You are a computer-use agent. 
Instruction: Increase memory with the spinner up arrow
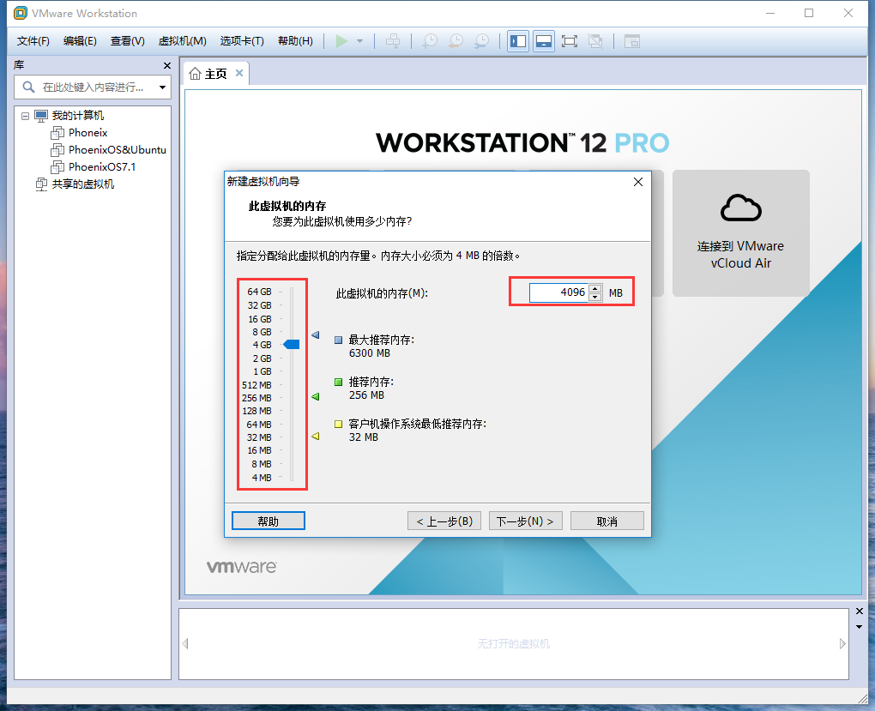pos(595,288)
